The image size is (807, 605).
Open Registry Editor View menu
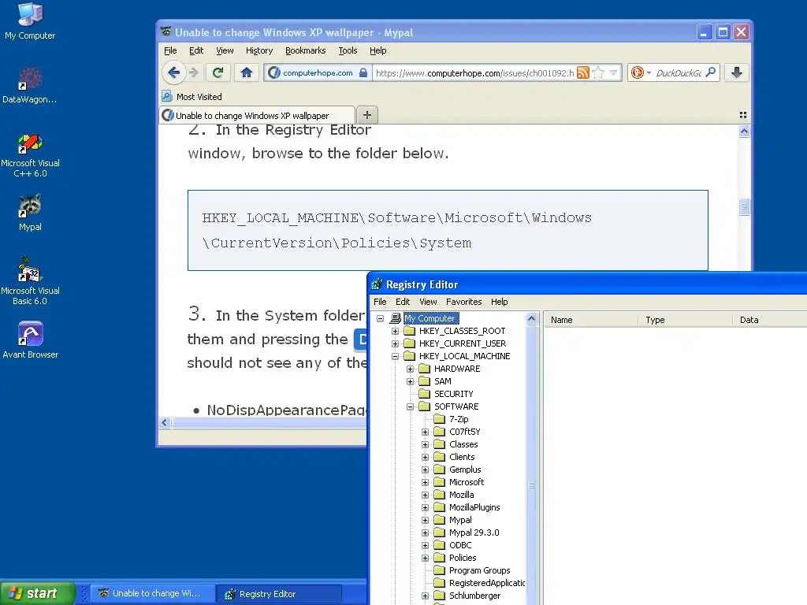point(428,302)
